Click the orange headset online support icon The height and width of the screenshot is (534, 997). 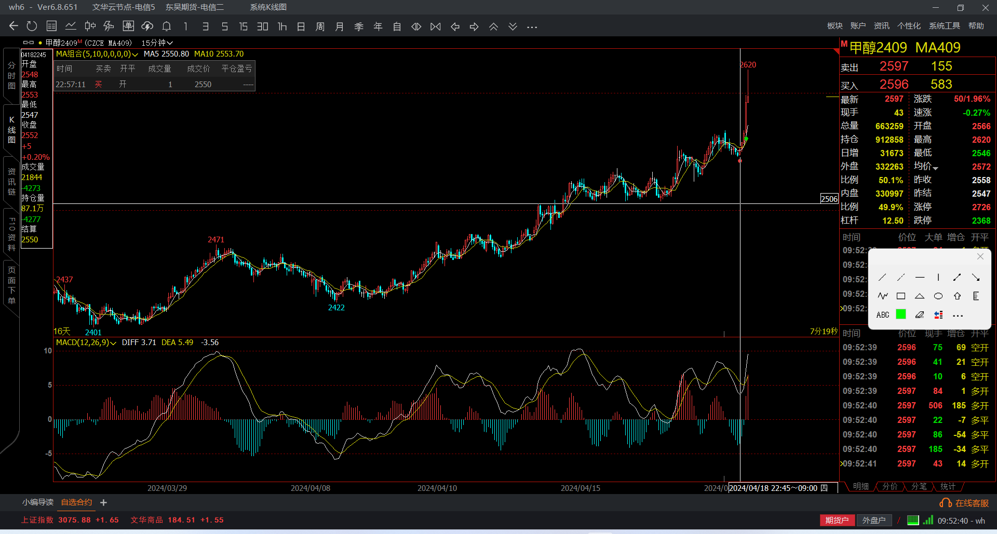[946, 503]
